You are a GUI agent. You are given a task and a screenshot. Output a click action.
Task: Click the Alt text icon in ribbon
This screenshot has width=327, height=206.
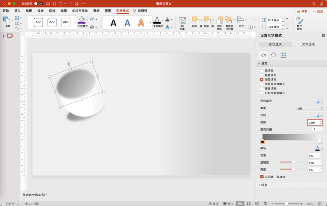182,23
